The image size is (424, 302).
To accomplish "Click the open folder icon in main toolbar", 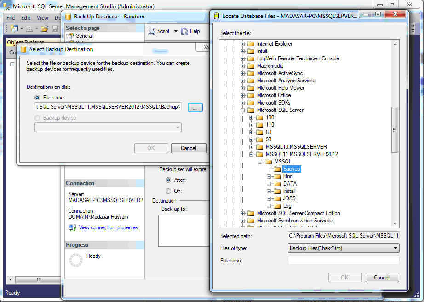I will [x=45, y=29].
